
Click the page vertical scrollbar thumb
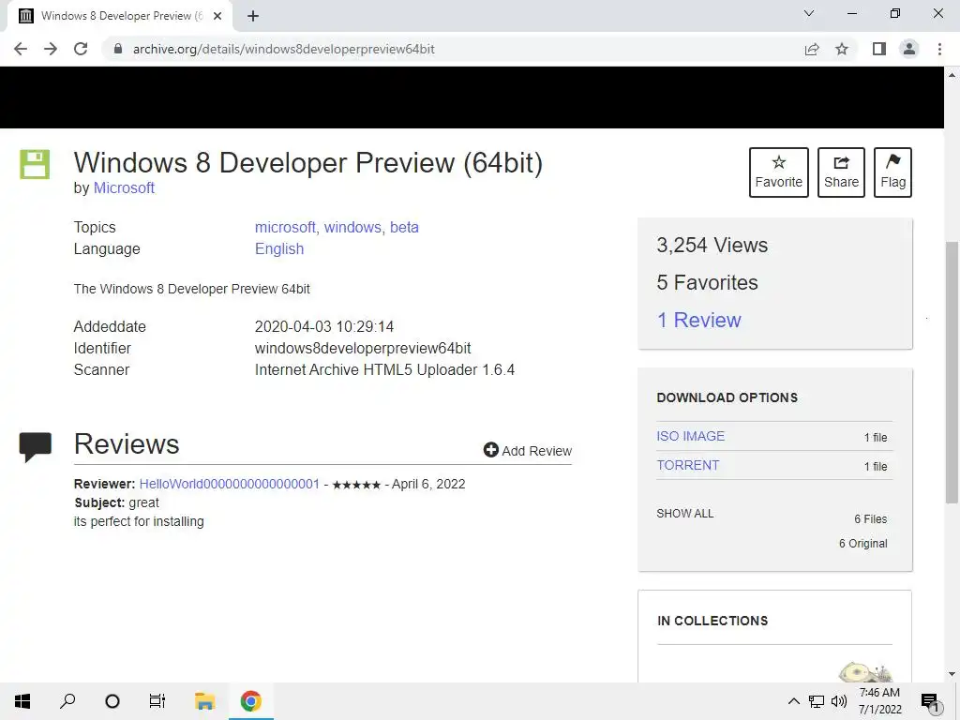click(952, 371)
